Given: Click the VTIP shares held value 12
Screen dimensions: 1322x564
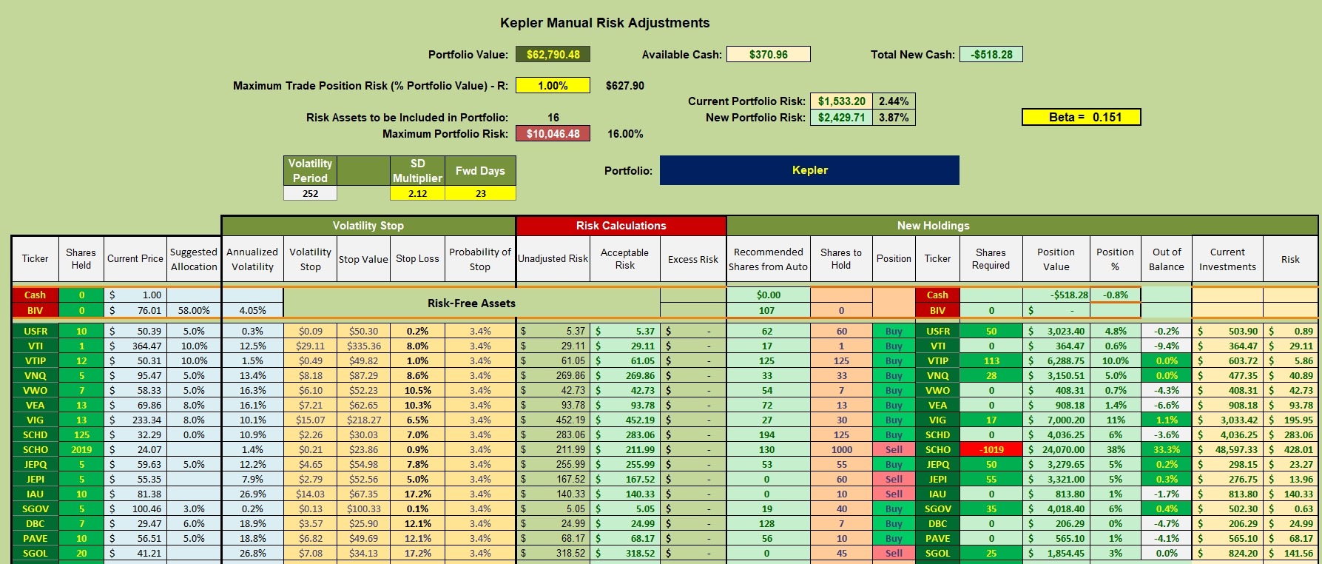Looking at the screenshot, I should pos(81,360).
